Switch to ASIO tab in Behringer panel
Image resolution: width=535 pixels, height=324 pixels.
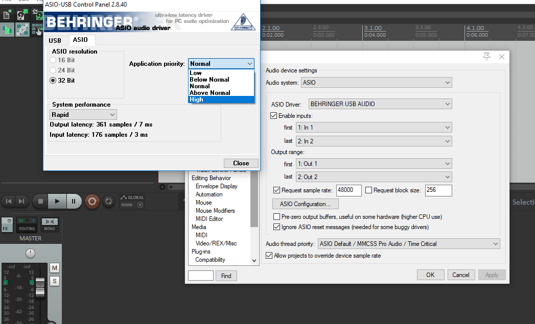[x=81, y=40]
